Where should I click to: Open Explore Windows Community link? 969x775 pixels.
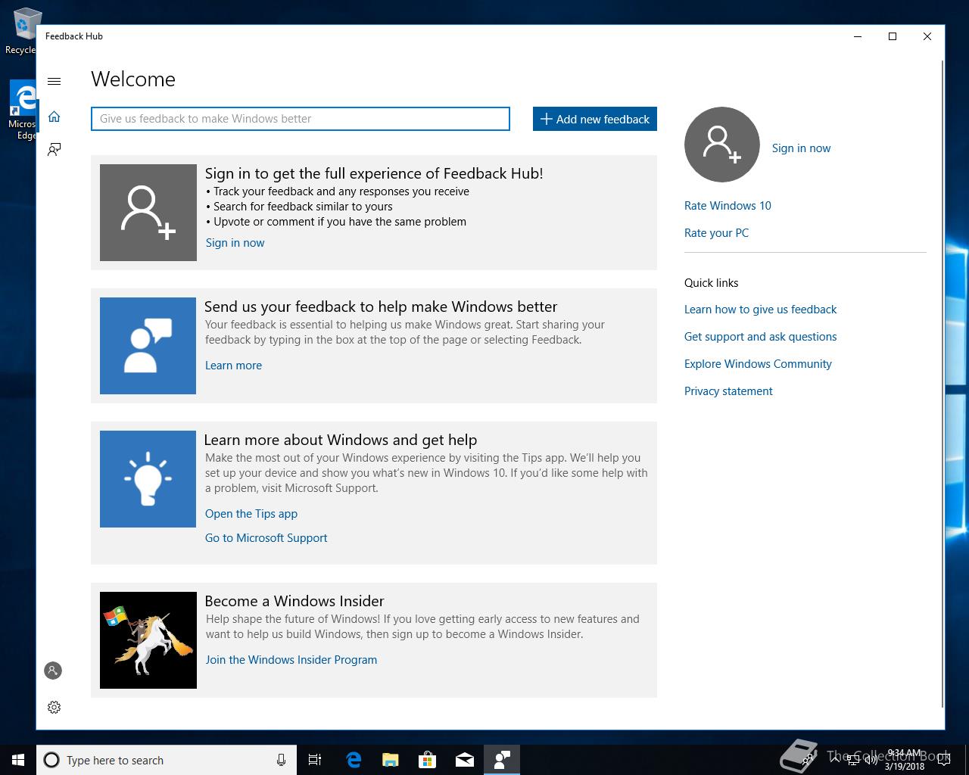coord(758,364)
